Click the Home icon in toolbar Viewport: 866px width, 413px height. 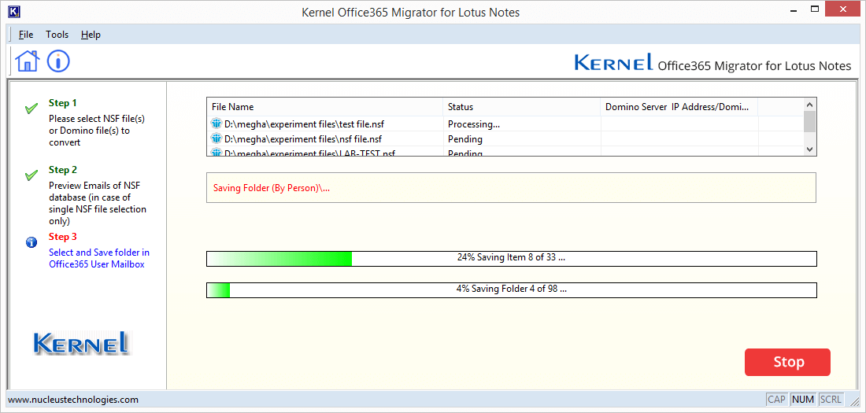[28, 61]
